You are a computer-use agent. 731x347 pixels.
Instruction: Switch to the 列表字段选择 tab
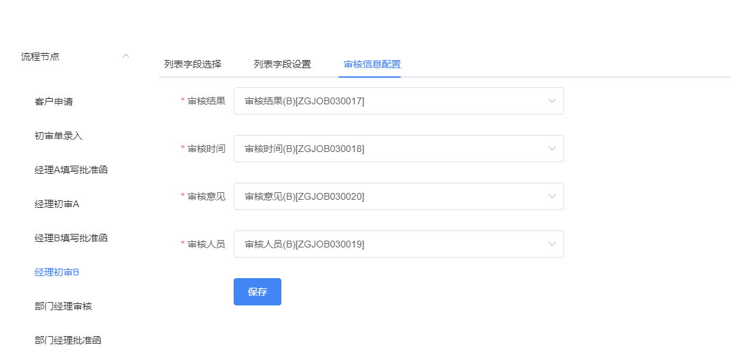pos(193,64)
